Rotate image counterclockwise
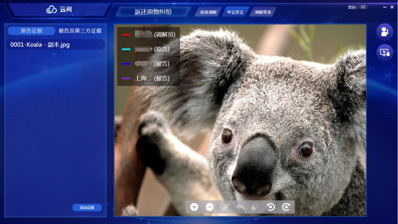This screenshot has height=224, width=398. 270,207
